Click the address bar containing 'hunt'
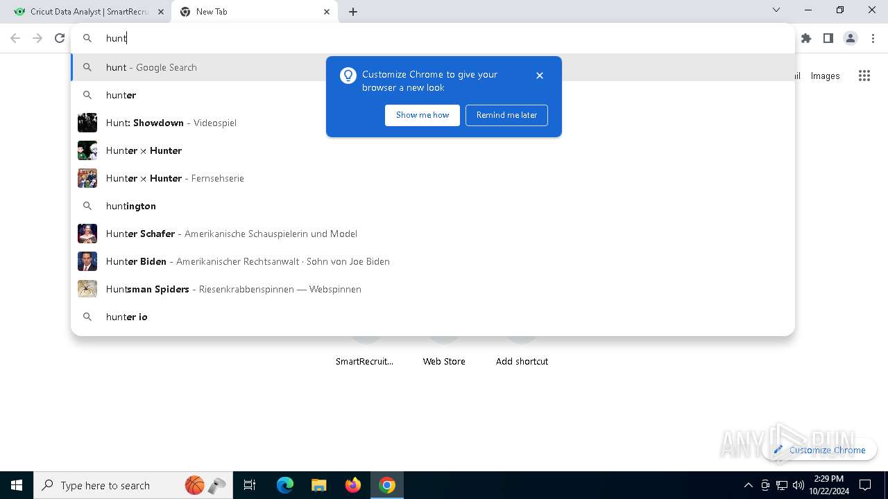Image resolution: width=888 pixels, height=499 pixels. click(433, 38)
